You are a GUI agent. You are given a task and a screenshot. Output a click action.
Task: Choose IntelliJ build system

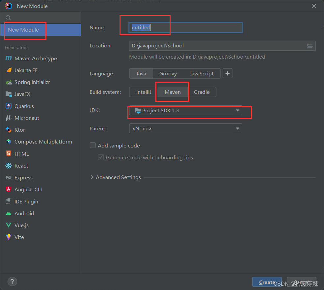144,92
